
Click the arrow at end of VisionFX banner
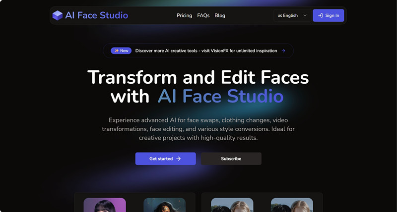tap(283, 51)
